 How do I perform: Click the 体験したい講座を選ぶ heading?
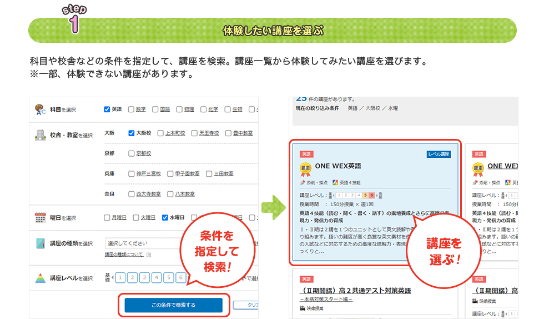tap(273, 31)
